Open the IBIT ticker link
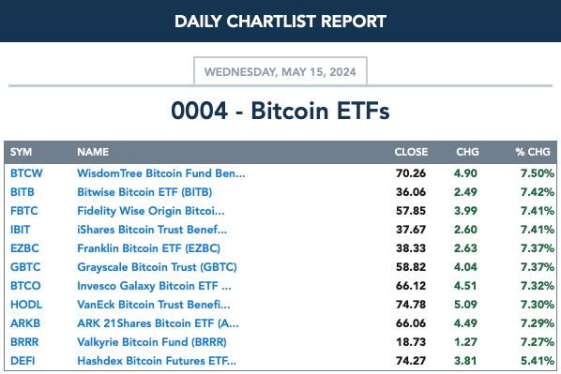561x374 pixels. coord(20,230)
